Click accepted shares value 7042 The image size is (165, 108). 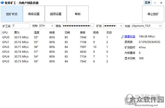(x=83, y=61)
